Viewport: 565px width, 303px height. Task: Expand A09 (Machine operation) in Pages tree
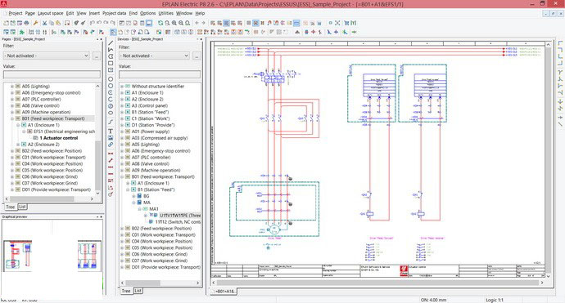click(x=12, y=112)
